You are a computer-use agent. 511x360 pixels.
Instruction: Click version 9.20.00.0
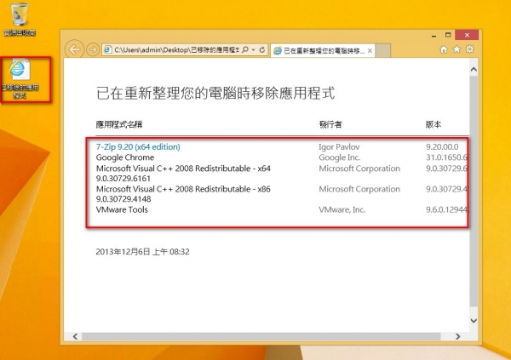pos(442,147)
